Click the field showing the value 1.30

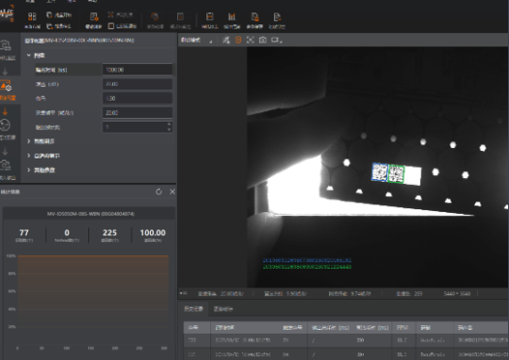[137, 98]
